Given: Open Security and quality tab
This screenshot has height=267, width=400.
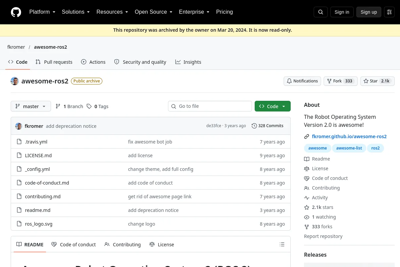Looking at the screenshot, I should click(x=140, y=62).
